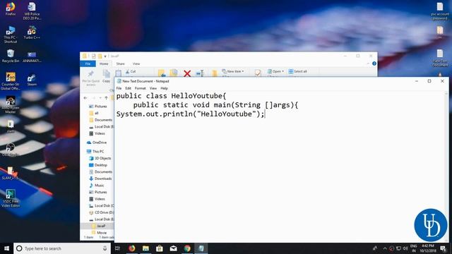This screenshot has height=254, width=452.
Task: Click Notepad's vertical scrollbar
Action: coord(446,167)
